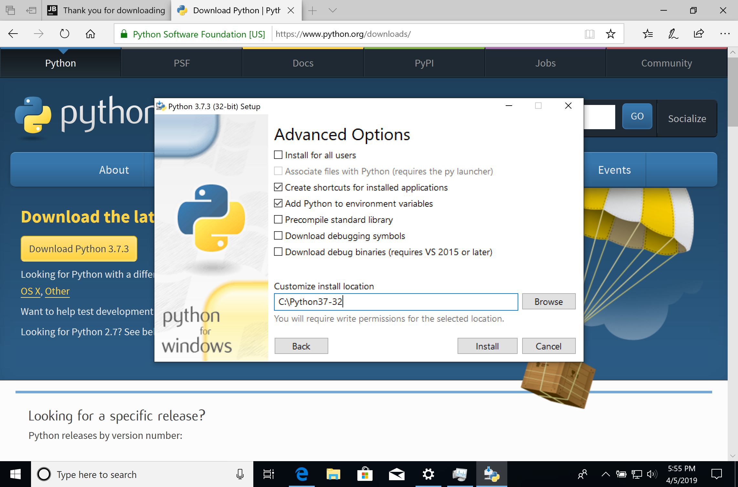This screenshot has height=487, width=738.
Task: Click the share icon in Edge toolbar
Action: 698,34
